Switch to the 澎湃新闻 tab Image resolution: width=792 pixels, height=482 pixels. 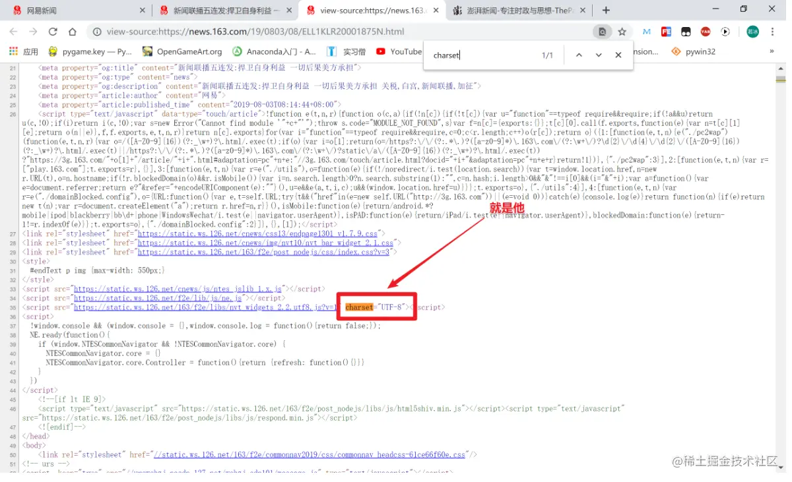[x=520, y=11]
